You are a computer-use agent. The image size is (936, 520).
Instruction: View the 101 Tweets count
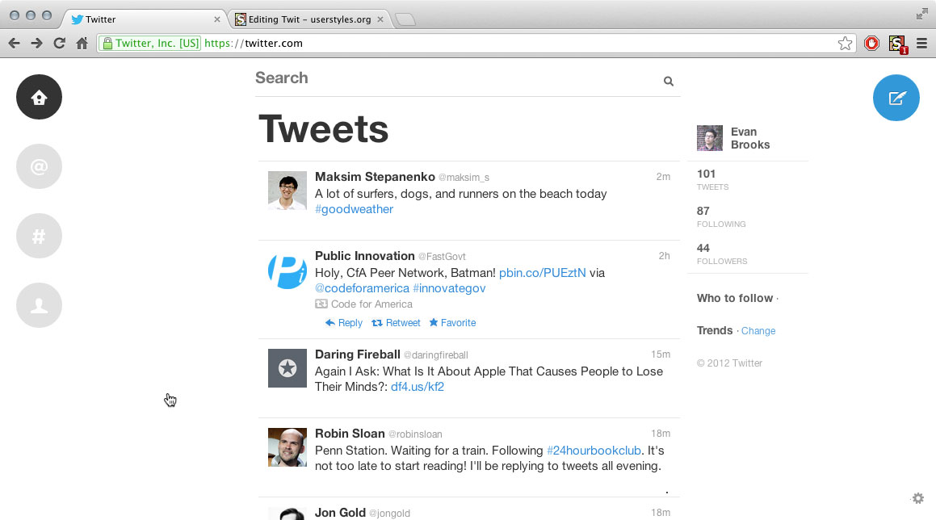coord(713,179)
